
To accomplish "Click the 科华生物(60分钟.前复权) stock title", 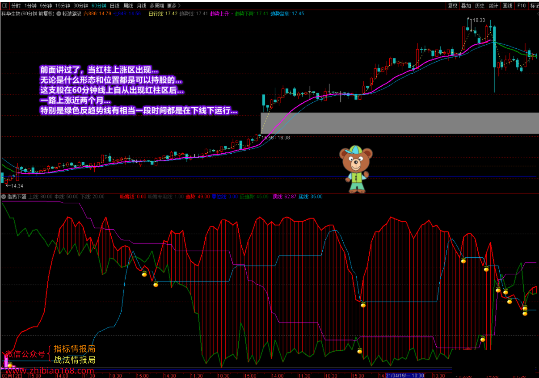I will [28, 13].
